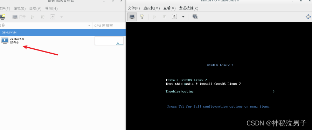Show virtual hardware details via lightbulb icon
This screenshot has width=312, height=130.
142,17
